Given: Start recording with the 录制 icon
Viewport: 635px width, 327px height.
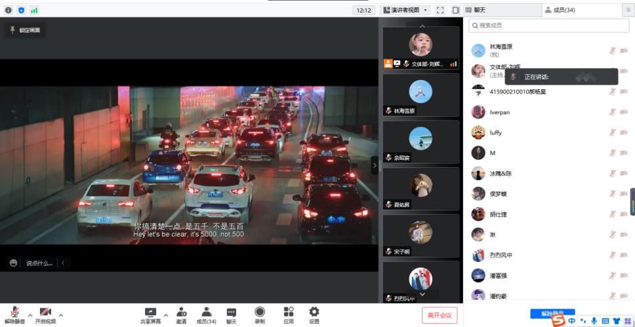Looking at the screenshot, I should point(260,313).
